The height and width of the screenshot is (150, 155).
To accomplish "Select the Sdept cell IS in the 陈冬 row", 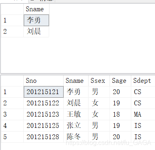I will pos(143,137).
